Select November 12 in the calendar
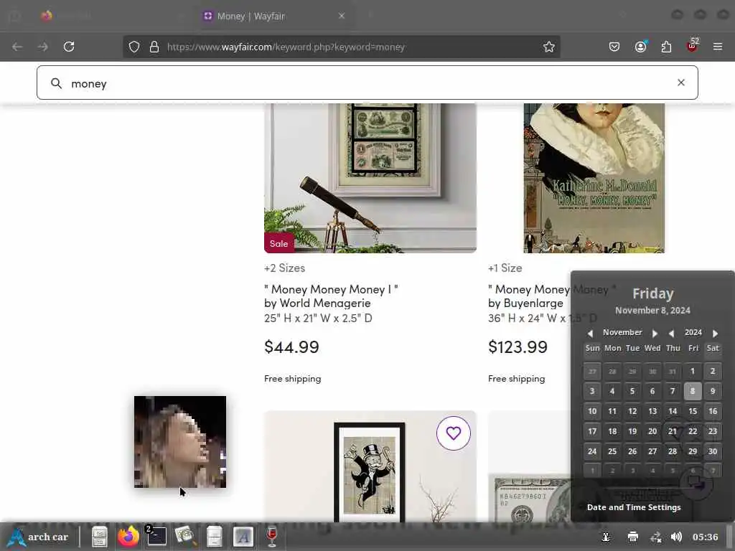 point(632,411)
